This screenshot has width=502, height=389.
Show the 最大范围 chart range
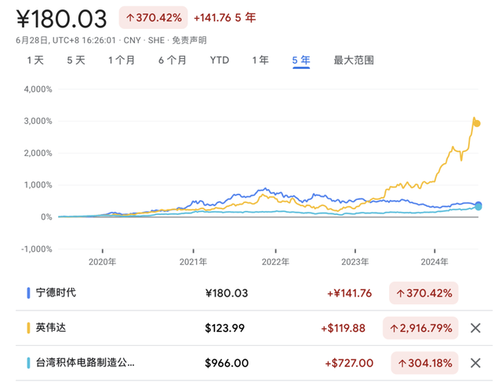coord(354,60)
